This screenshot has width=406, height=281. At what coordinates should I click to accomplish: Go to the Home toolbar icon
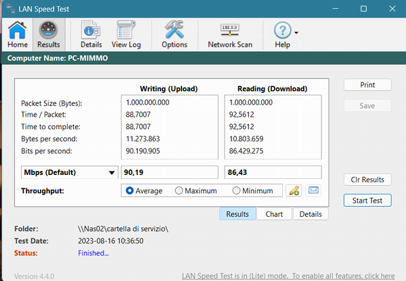click(18, 34)
